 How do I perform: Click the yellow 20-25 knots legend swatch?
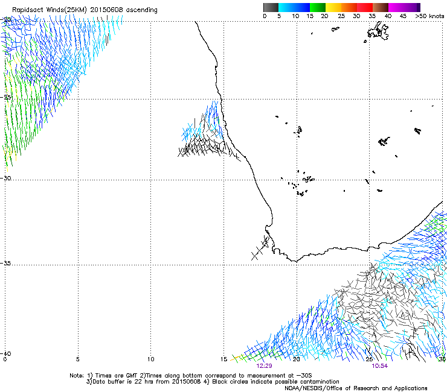[333, 7]
